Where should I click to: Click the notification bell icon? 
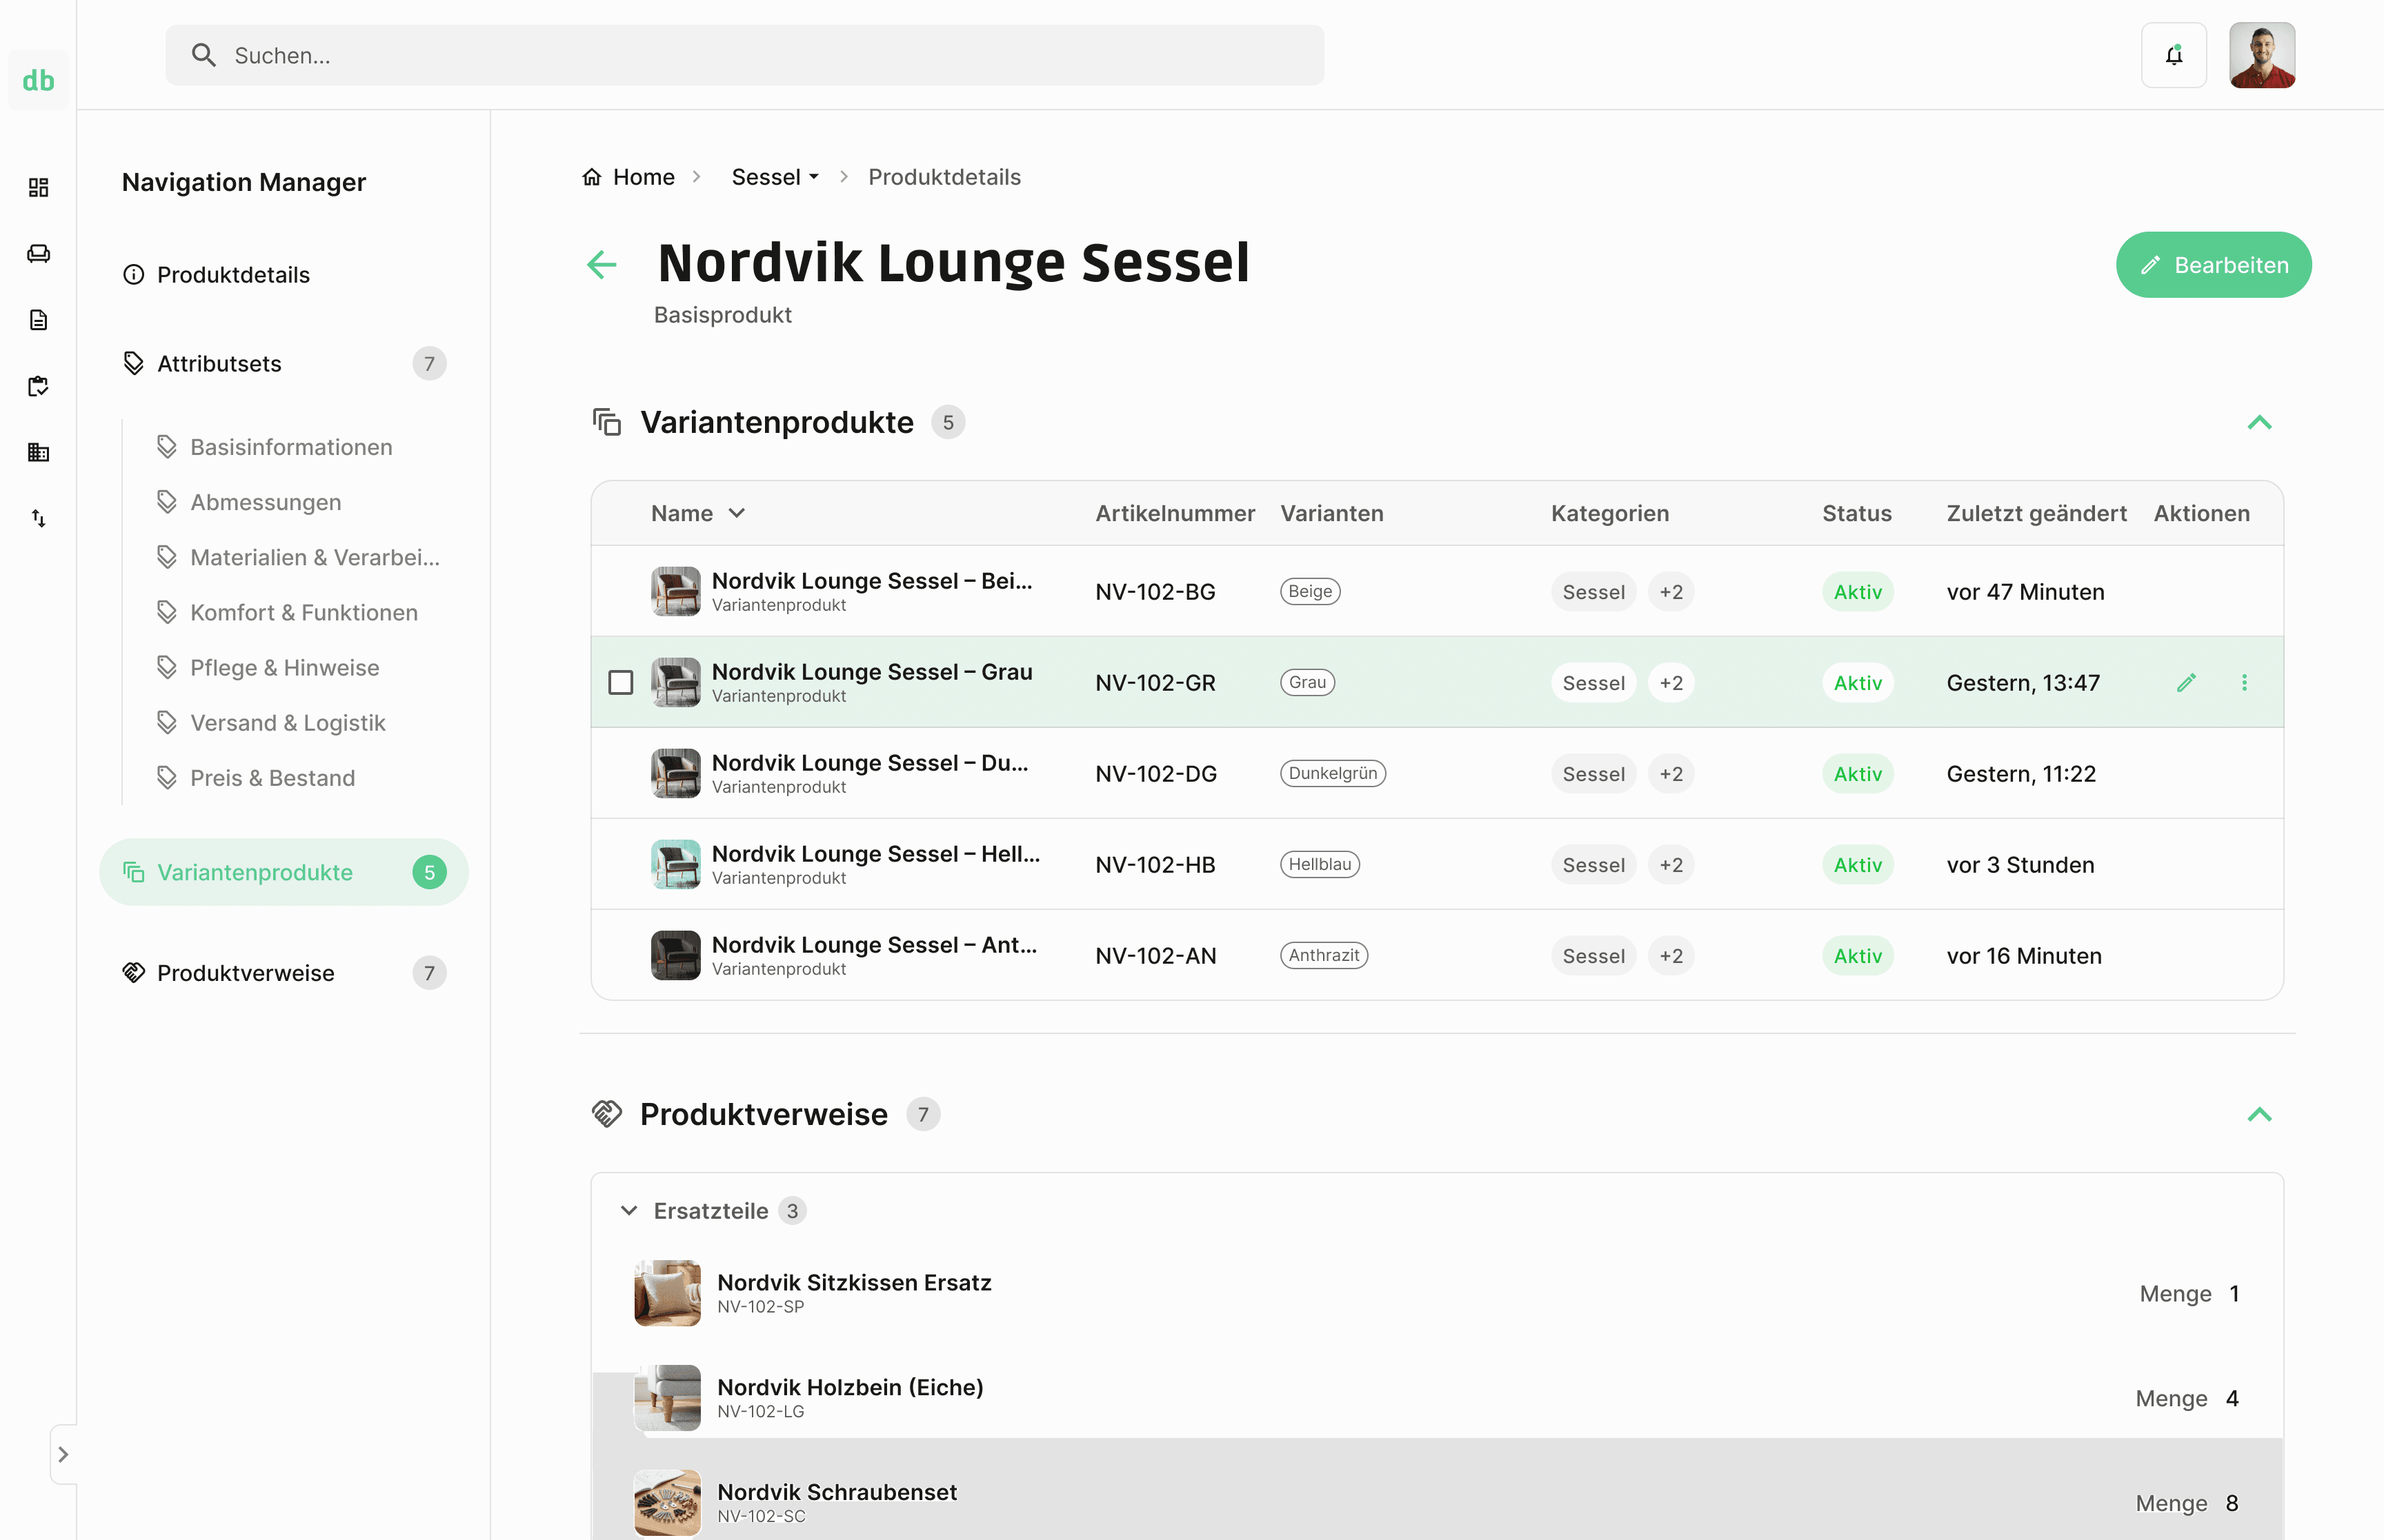click(2173, 55)
